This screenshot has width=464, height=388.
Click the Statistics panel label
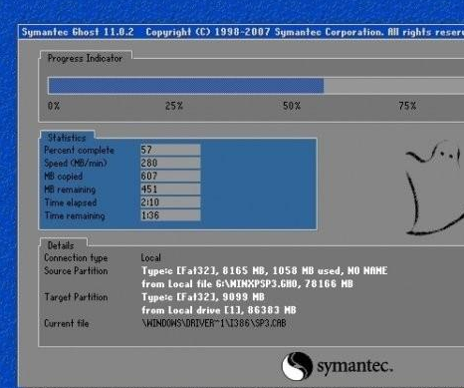coord(67,138)
